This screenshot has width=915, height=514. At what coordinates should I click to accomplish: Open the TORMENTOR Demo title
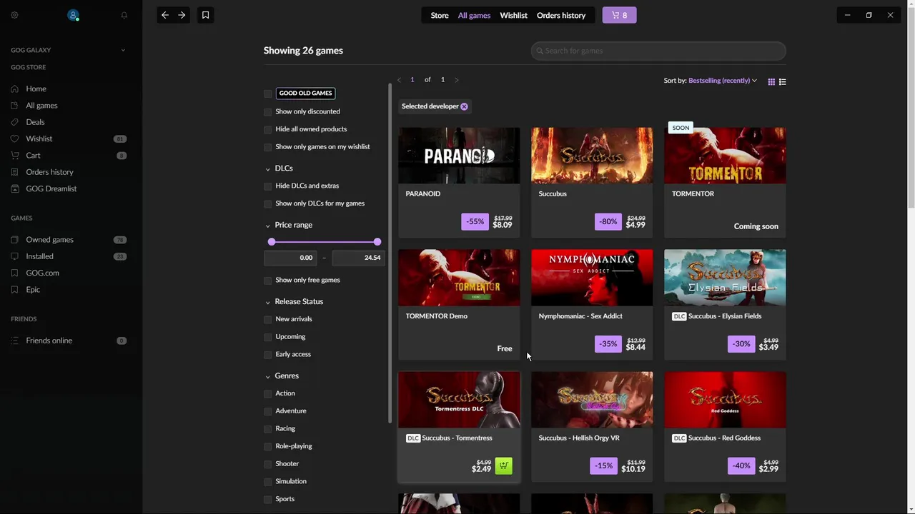pos(436,316)
